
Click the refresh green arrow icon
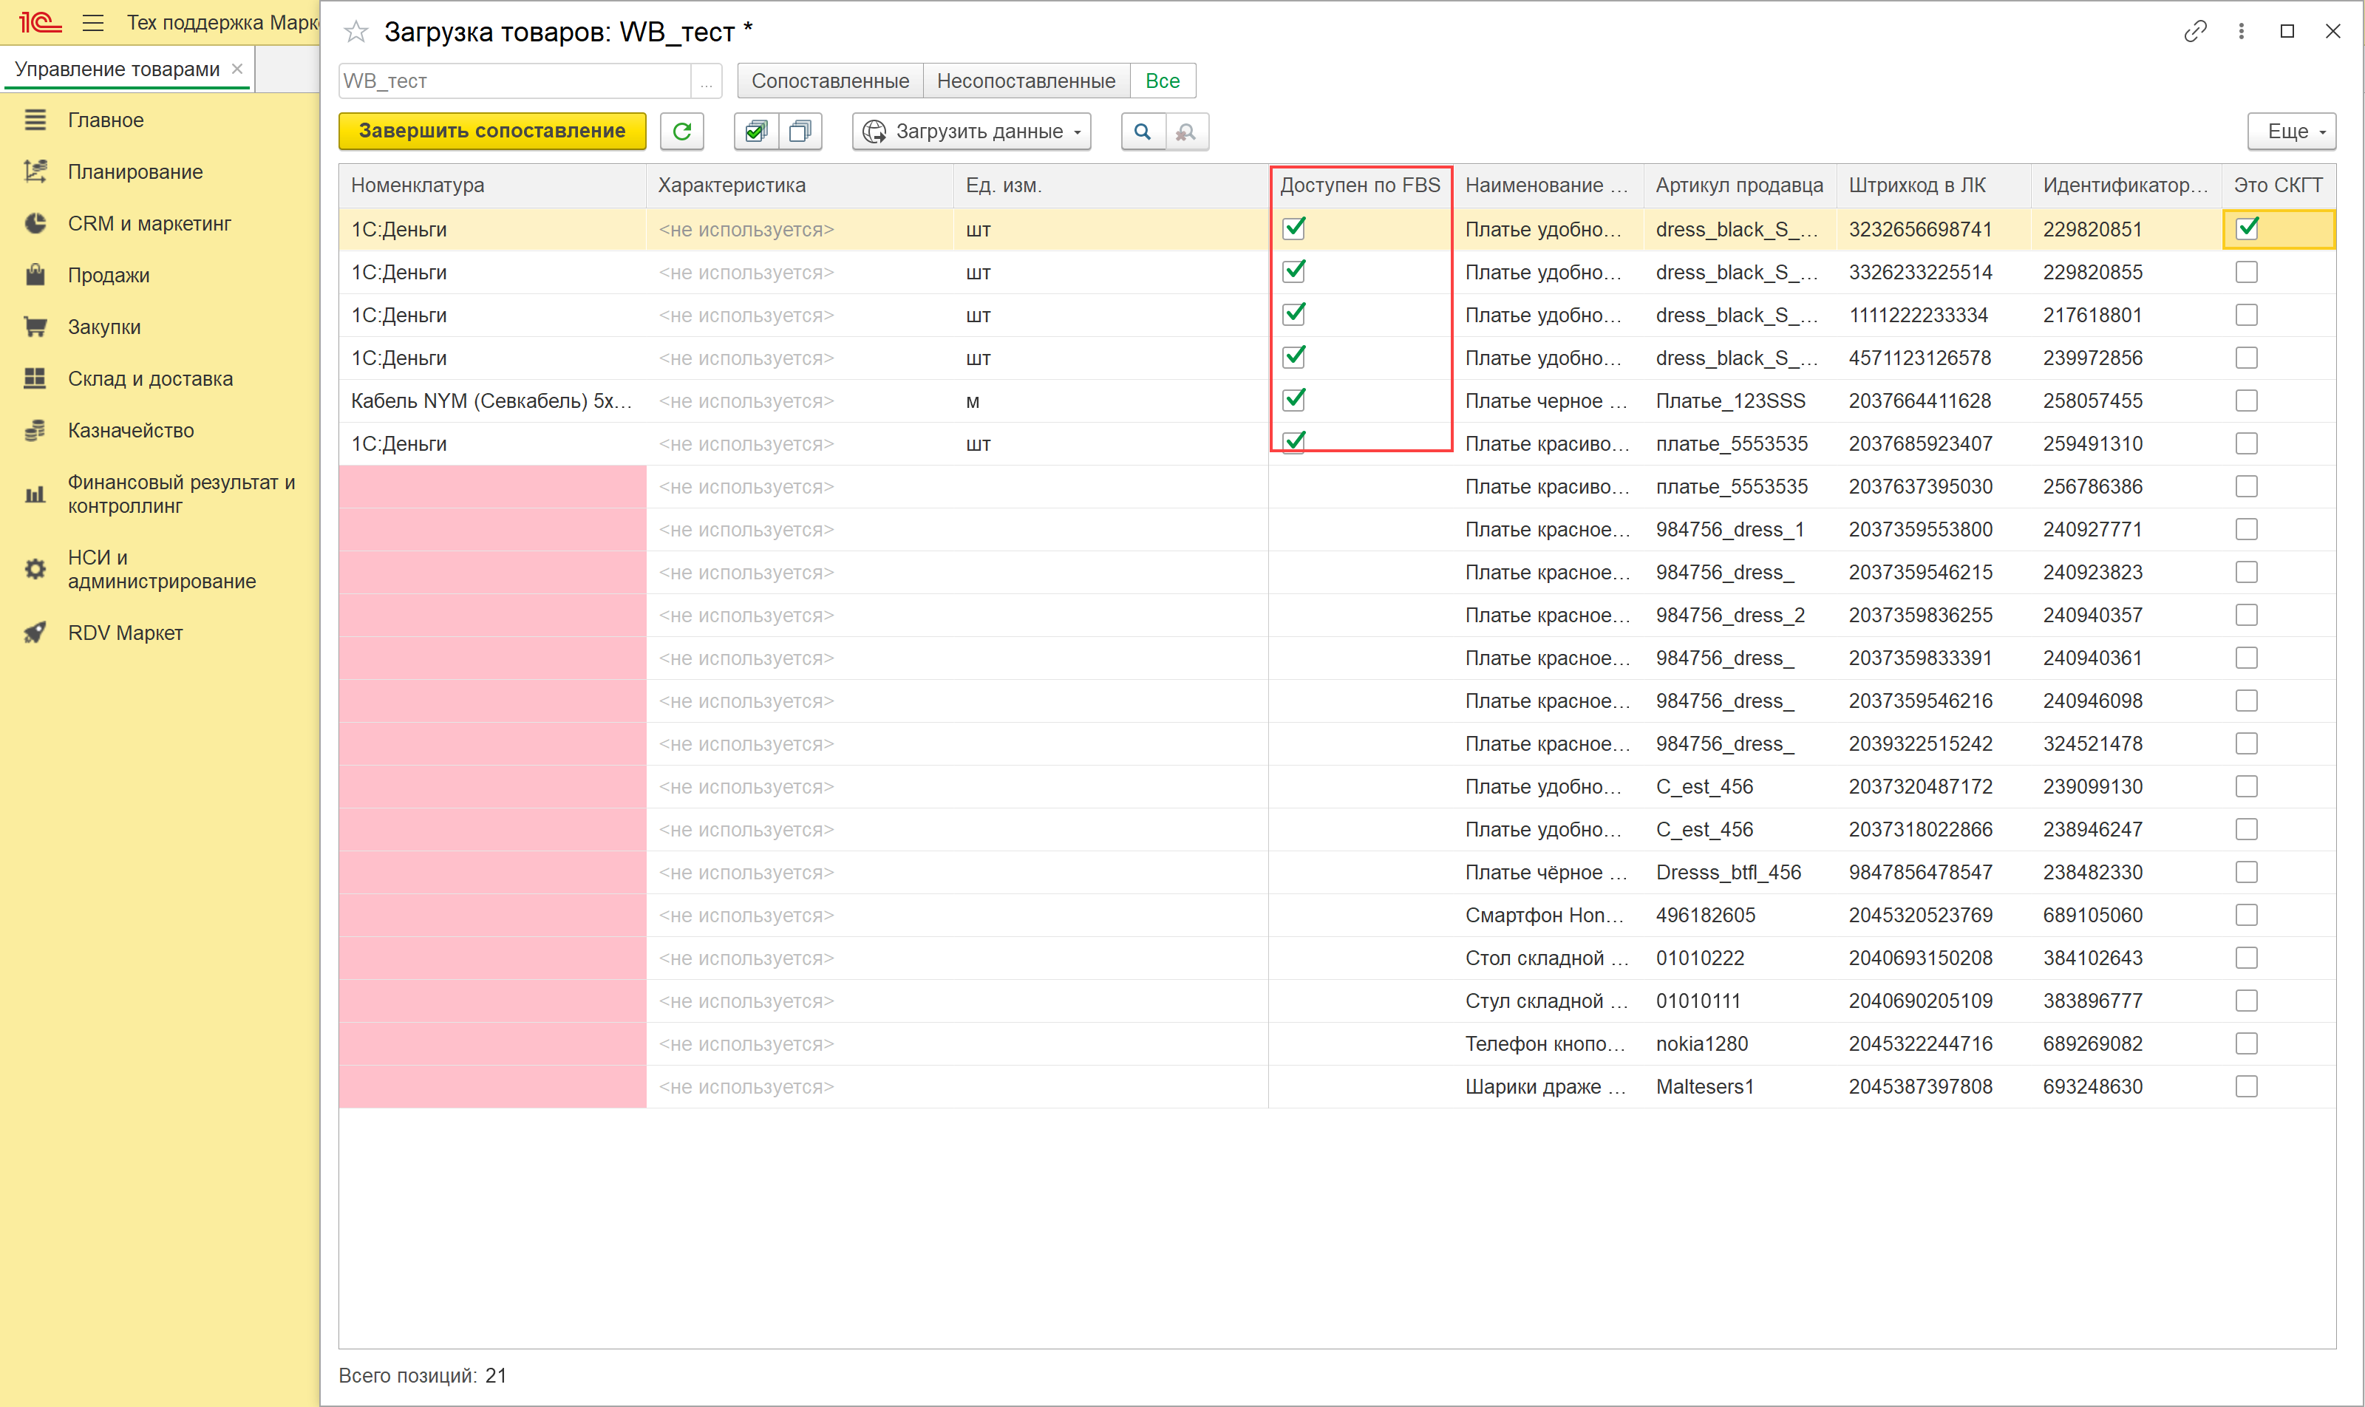(682, 132)
